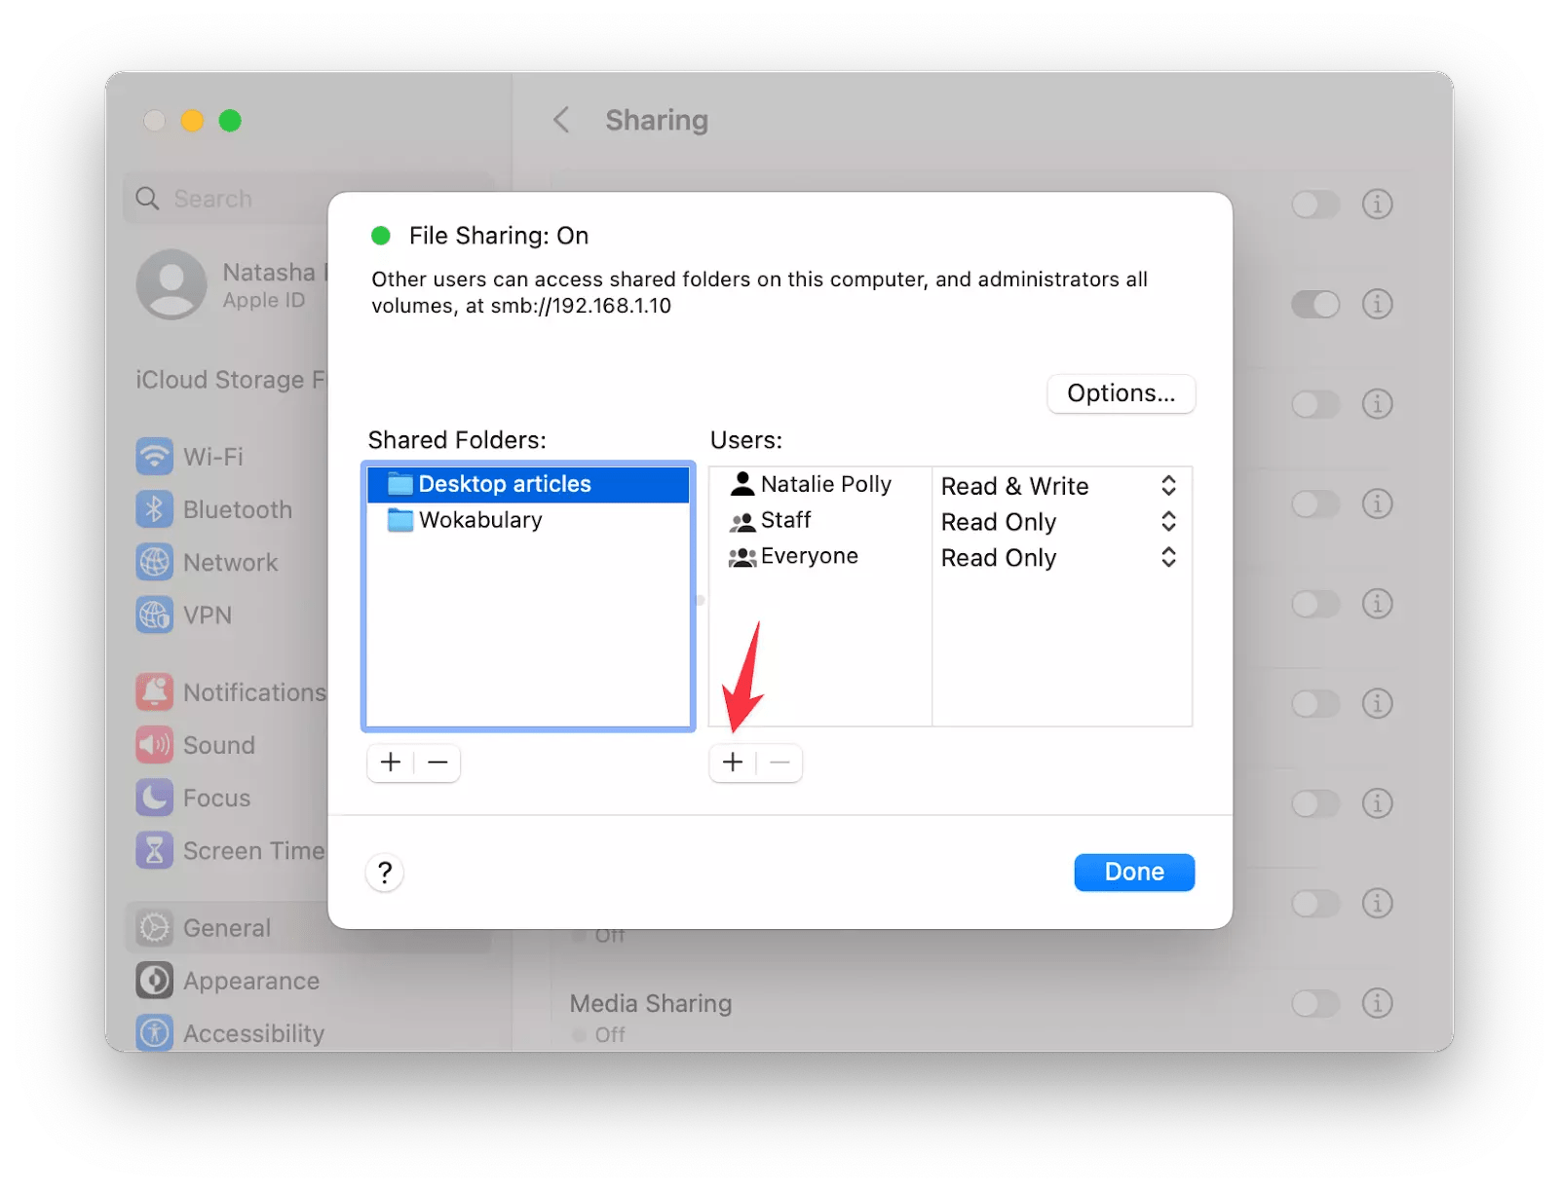Click the Sound sidebar icon
Viewport: 1559px width, 1191px height.
[155, 745]
